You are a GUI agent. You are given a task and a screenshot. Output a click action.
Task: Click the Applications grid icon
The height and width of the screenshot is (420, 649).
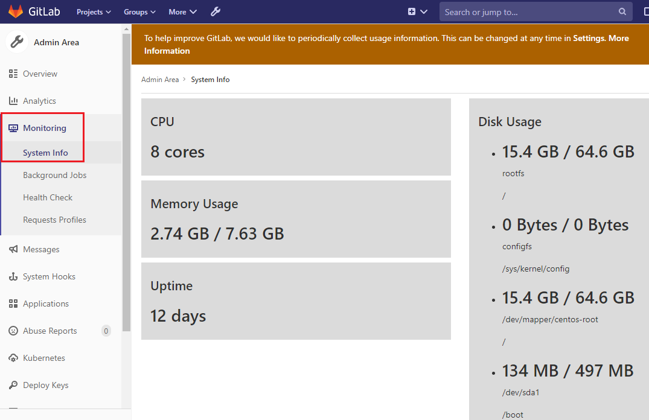[x=13, y=304]
